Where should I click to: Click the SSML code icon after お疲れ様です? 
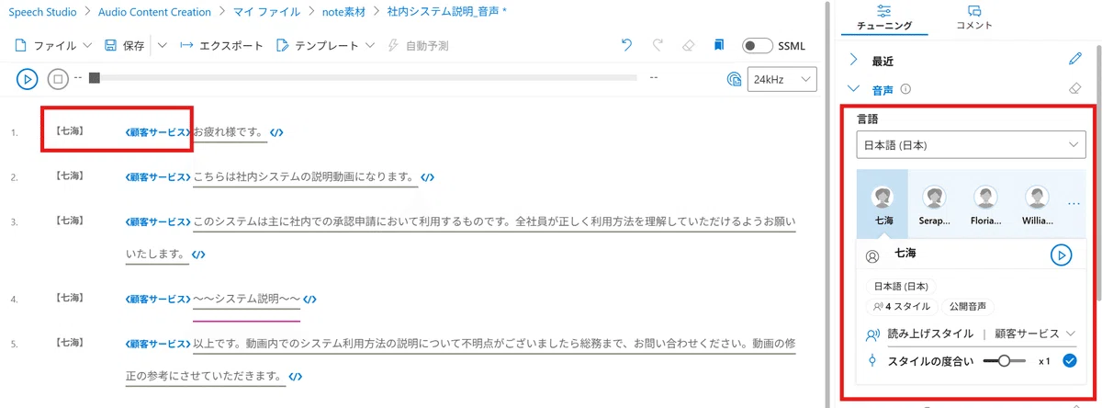(x=276, y=132)
